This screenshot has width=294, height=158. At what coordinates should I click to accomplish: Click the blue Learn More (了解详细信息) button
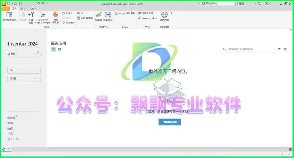[169, 122]
